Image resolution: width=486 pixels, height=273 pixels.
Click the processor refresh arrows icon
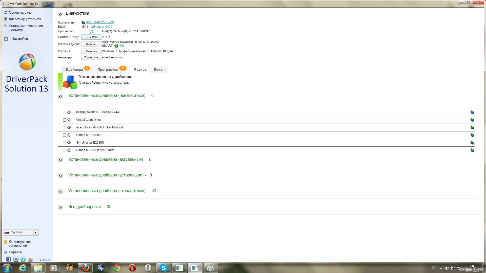click(x=91, y=32)
